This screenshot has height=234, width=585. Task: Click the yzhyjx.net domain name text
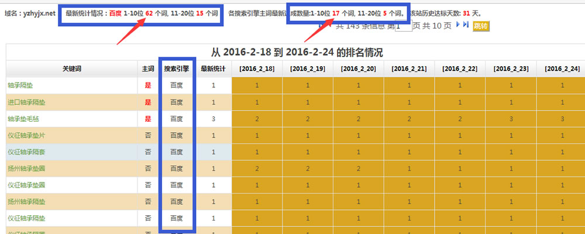pyautogui.click(x=40, y=12)
